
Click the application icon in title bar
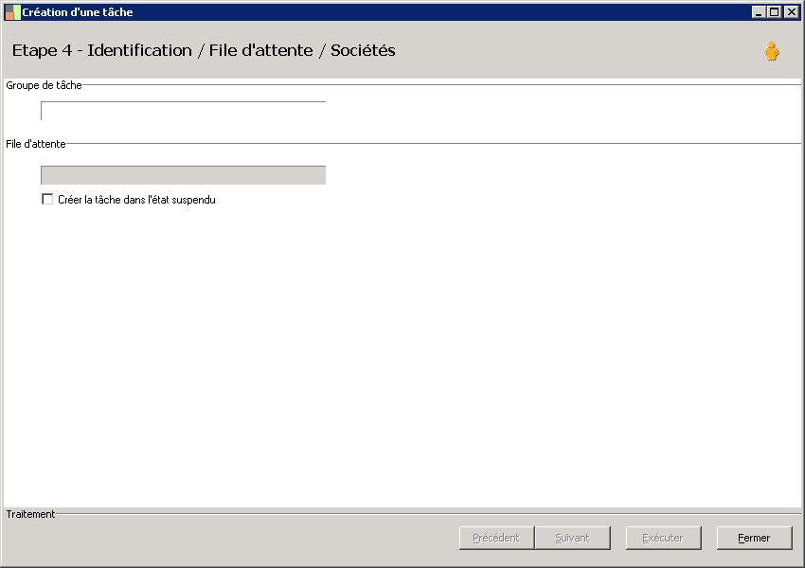(13, 11)
